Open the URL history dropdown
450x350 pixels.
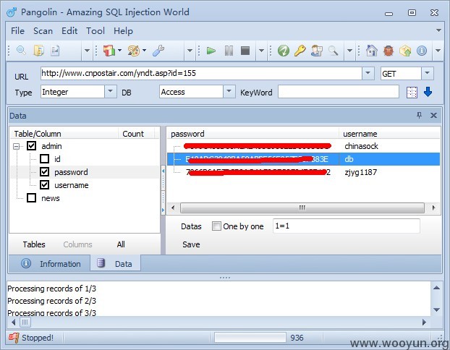pyautogui.click(x=368, y=73)
